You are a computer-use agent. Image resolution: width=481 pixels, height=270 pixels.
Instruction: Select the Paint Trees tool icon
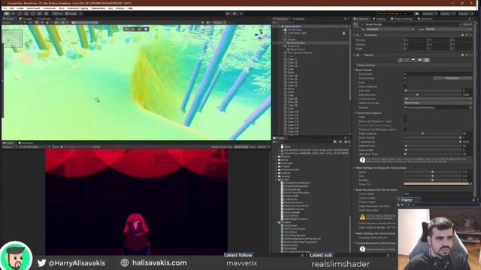(x=413, y=60)
